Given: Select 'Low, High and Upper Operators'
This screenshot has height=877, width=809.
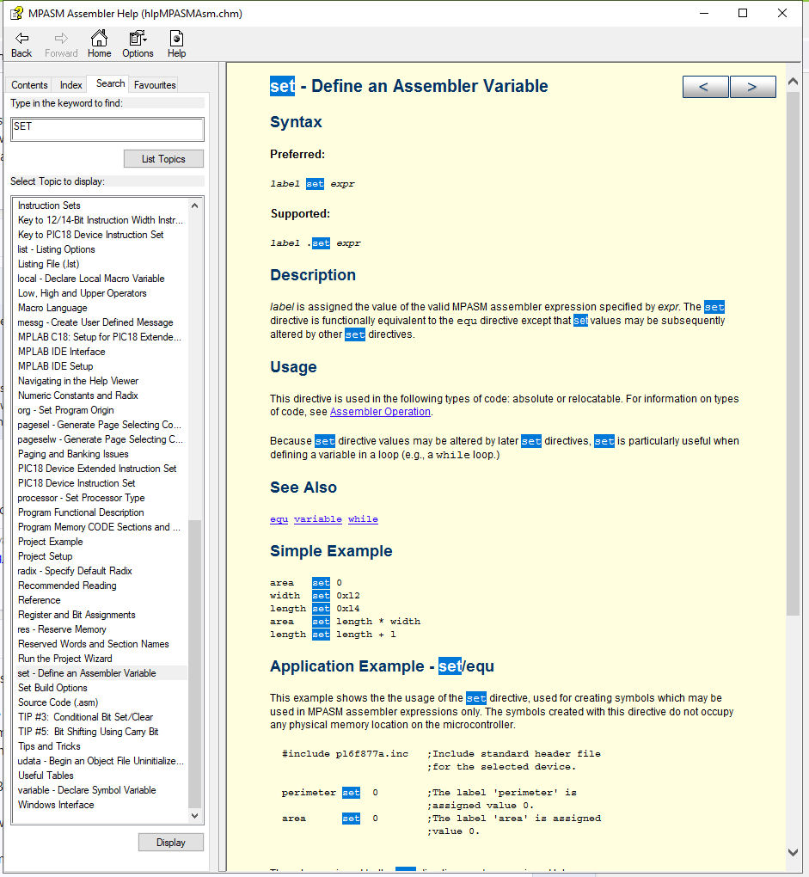Looking at the screenshot, I should (83, 293).
